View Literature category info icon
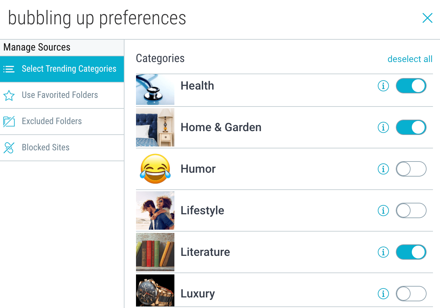The image size is (440, 308). tap(383, 252)
